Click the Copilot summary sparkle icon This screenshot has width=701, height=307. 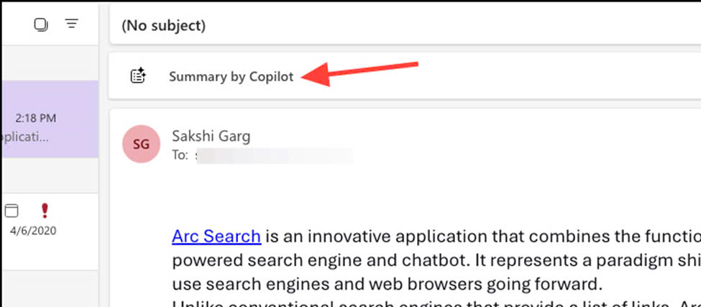click(138, 75)
